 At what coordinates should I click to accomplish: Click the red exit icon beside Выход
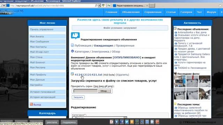coord(31,104)
